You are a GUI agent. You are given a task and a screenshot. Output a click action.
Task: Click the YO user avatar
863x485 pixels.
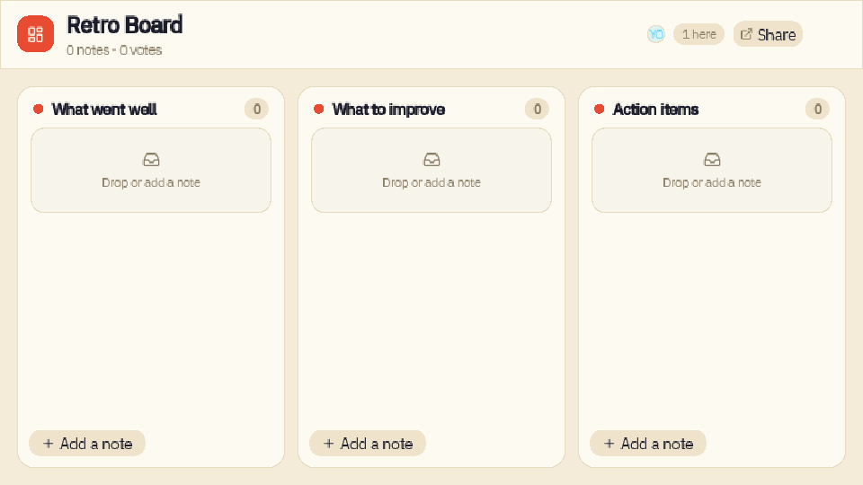tap(655, 34)
